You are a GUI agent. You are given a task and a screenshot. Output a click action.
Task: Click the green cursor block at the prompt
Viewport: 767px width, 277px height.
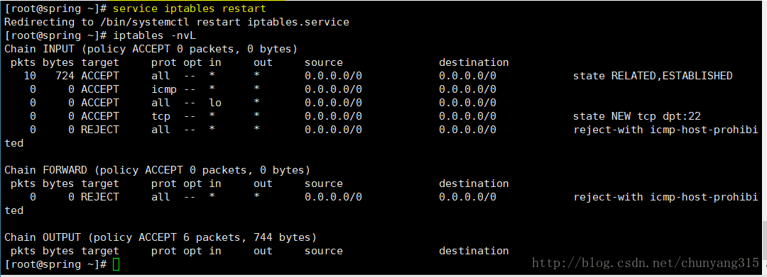click(116, 264)
